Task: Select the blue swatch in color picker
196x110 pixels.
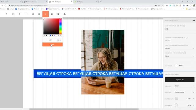Action: coord(50,35)
